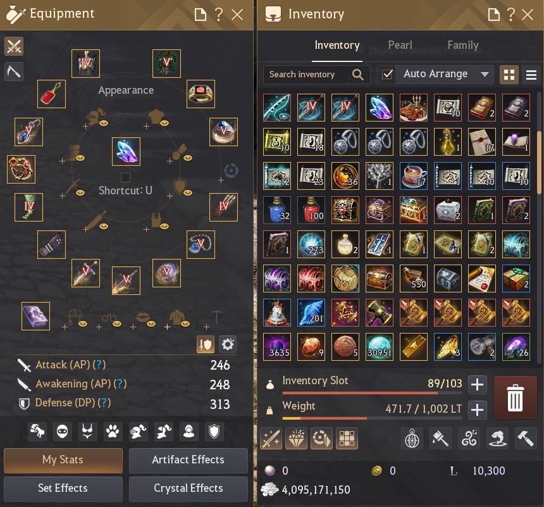This screenshot has height=507, width=544.
Task: Switch to the Pearl tab
Action: point(400,45)
